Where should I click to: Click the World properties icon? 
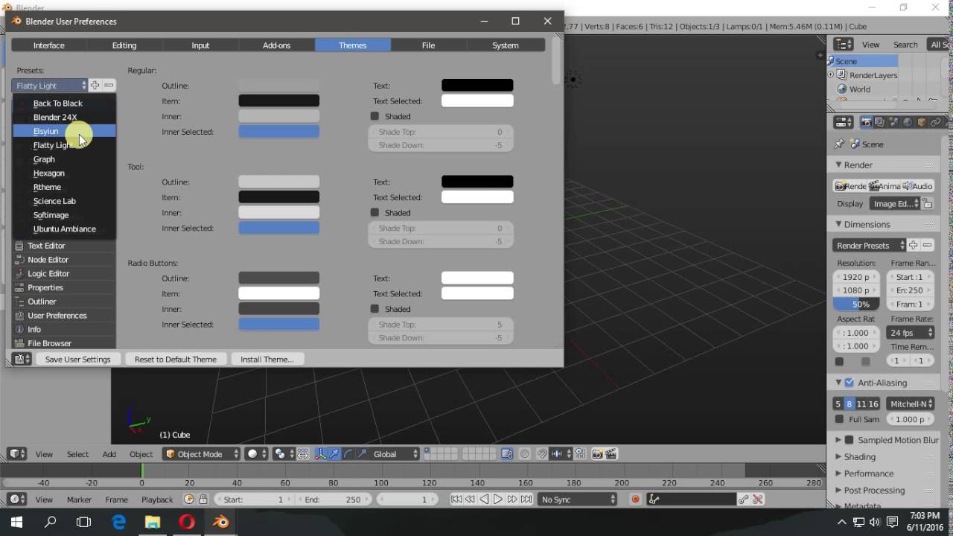(x=908, y=123)
